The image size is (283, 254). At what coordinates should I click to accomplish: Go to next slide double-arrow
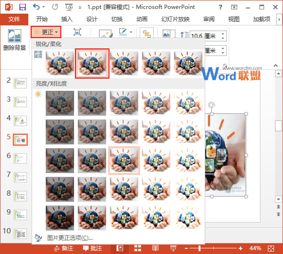coord(278,214)
